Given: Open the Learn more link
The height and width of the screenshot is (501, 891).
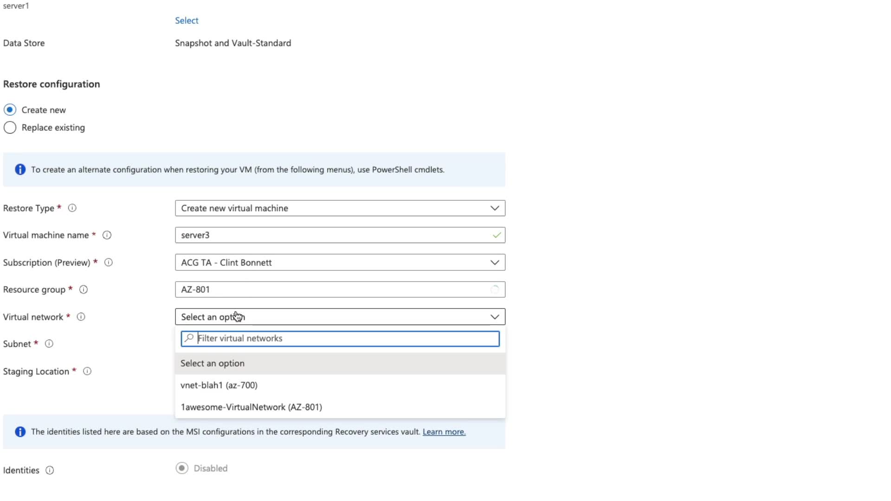Looking at the screenshot, I should point(444,432).
